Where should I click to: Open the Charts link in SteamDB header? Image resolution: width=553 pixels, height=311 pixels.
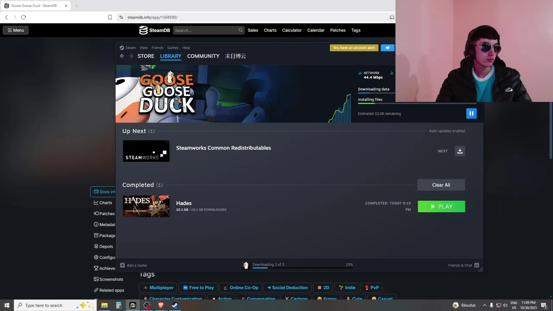coord(270,30)
